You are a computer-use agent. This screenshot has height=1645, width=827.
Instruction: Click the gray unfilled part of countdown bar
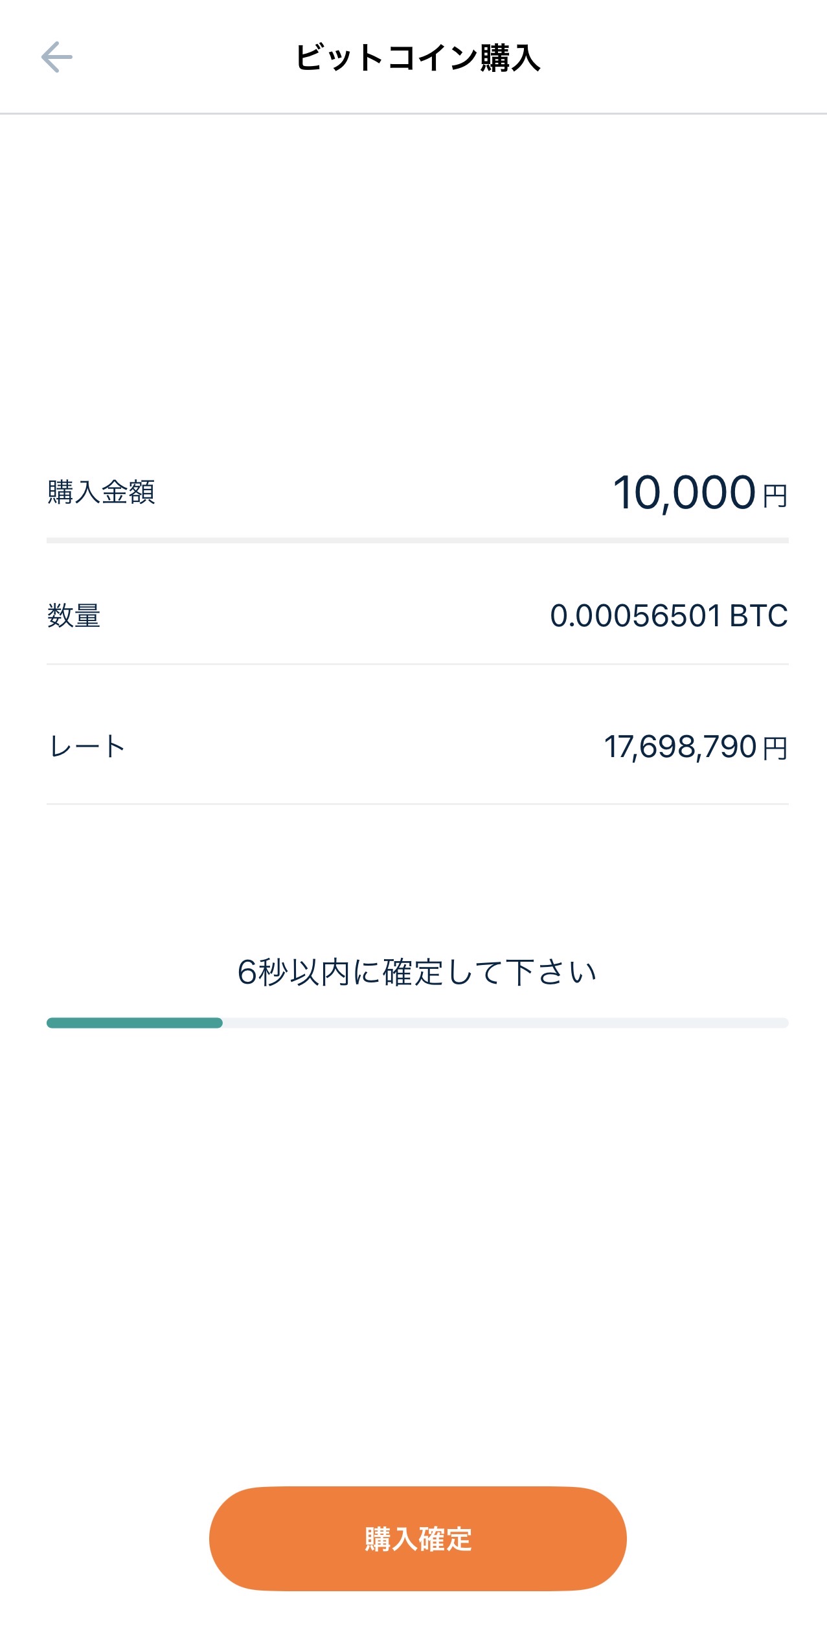pos(505,1023)
